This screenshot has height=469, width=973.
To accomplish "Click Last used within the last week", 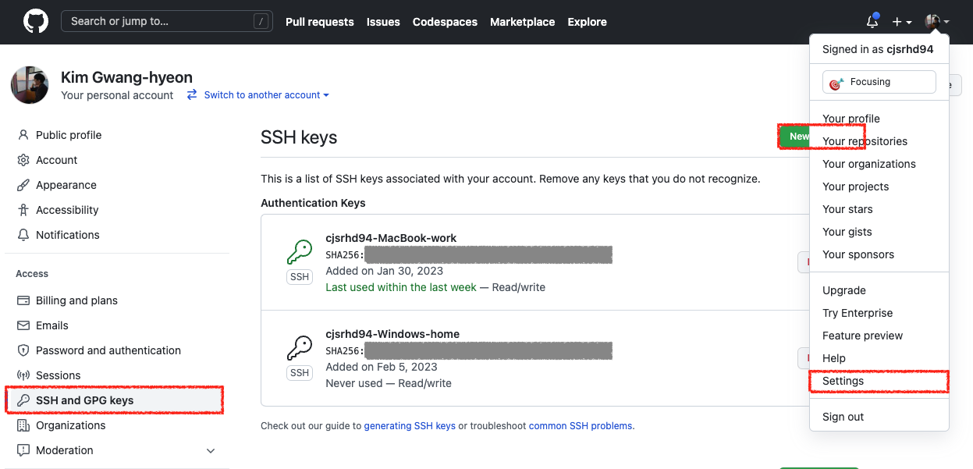I will click(401, 287).
